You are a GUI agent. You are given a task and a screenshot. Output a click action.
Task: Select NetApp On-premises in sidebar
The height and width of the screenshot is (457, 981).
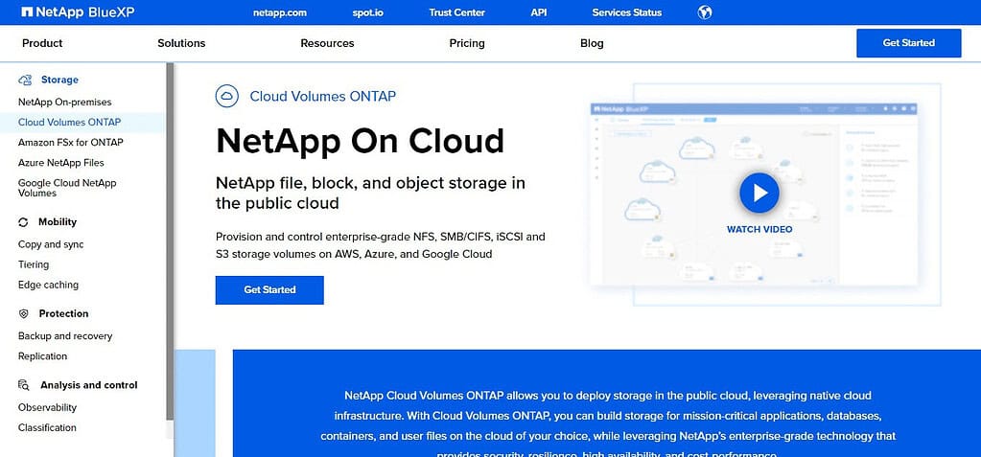point(65,102)
